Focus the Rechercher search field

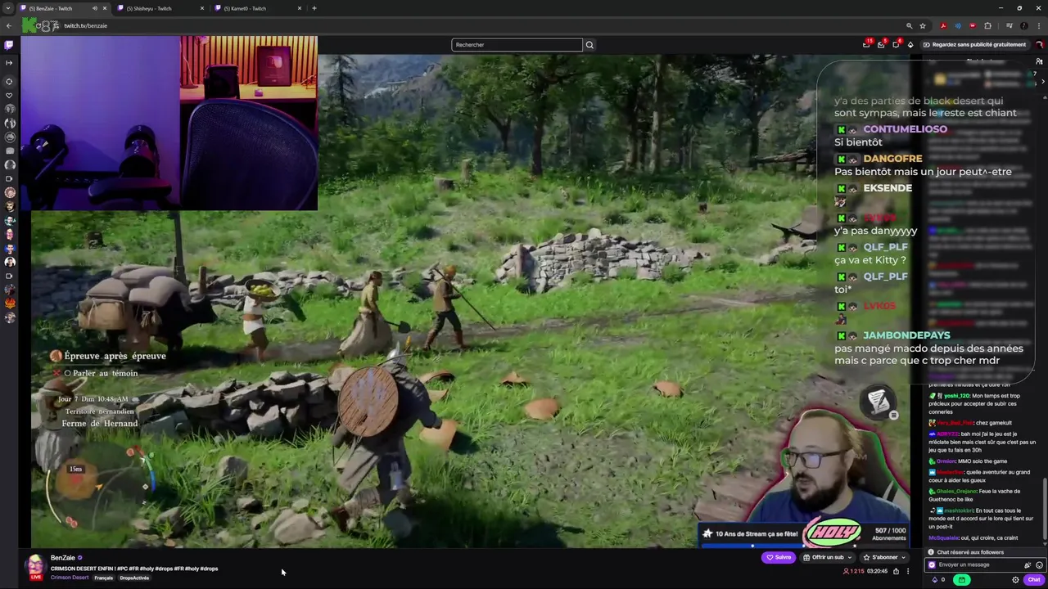pos(517,45)
